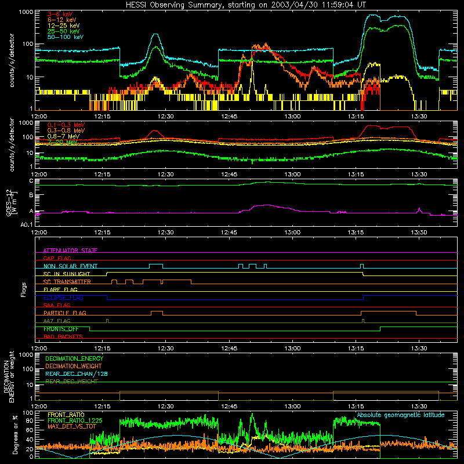
Task: Pick the GAP_FLAG label
Action: coord(57,258)
